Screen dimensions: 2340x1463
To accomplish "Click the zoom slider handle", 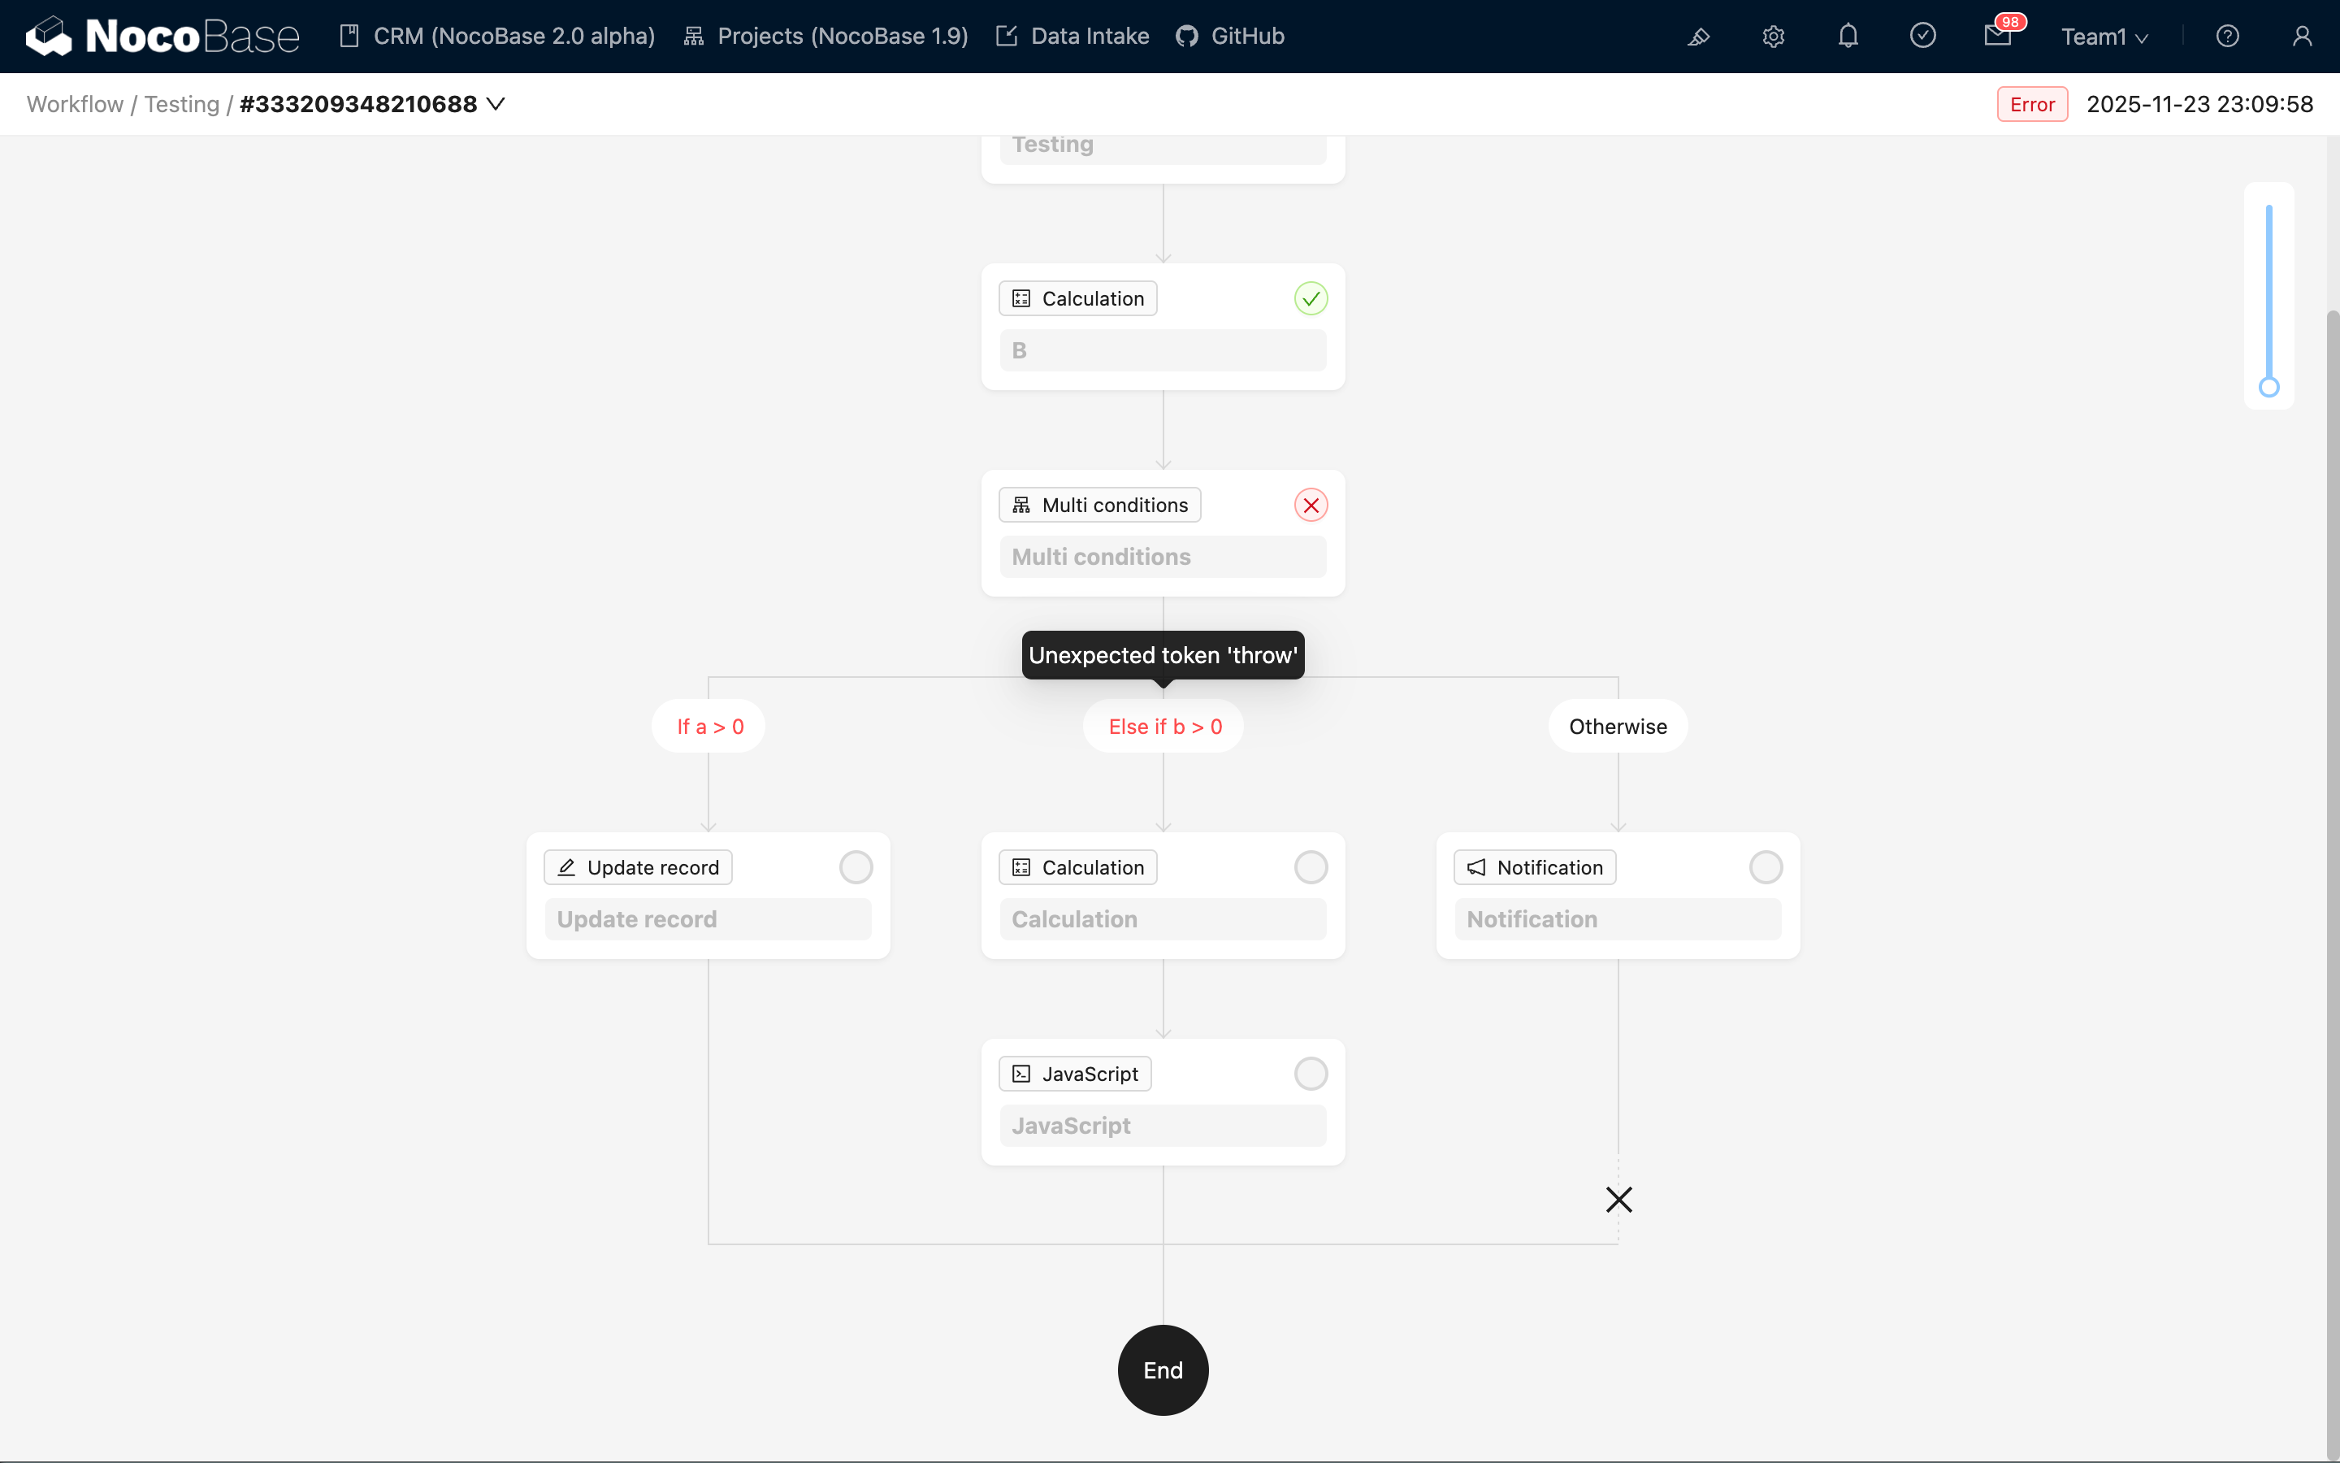I will (x=2268, y=387).
